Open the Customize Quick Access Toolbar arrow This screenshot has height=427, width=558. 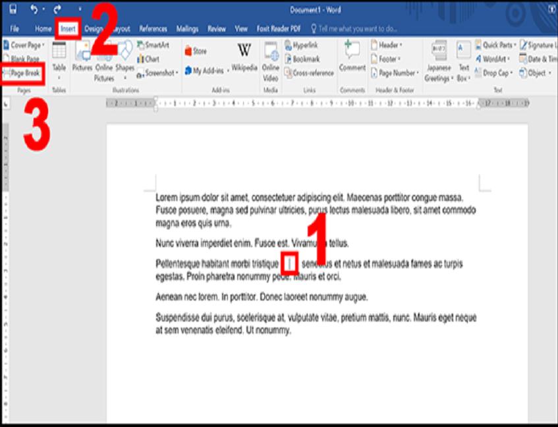[x=80, y=9]
